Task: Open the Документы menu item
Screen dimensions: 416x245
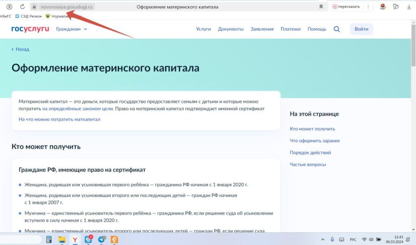Action: point(230,29)
